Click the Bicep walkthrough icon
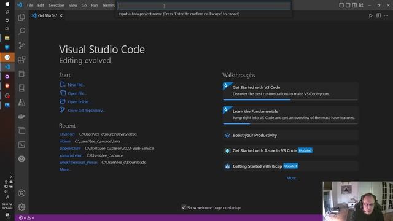393x221 pixels. (x=227, y=166)
